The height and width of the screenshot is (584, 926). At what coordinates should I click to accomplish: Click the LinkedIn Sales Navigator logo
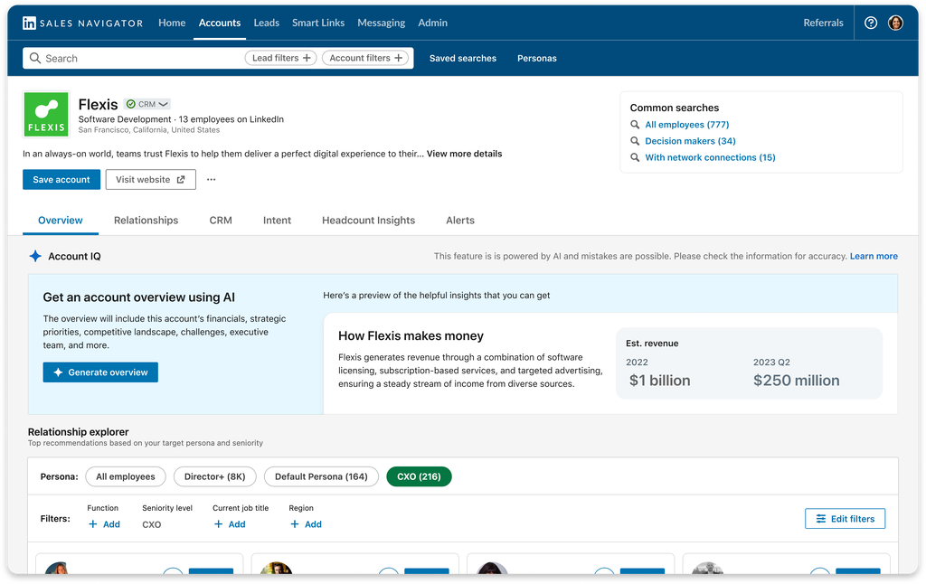[x=82, y=23]
